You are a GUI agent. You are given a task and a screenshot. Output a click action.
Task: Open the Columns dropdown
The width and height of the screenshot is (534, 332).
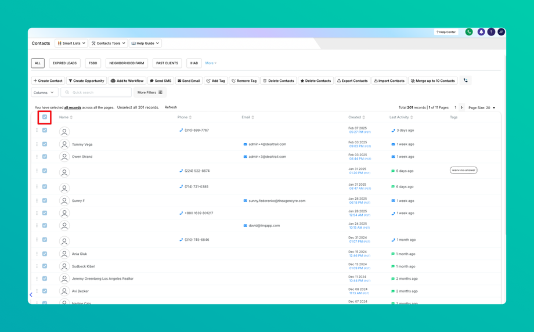tap(45, 92)
